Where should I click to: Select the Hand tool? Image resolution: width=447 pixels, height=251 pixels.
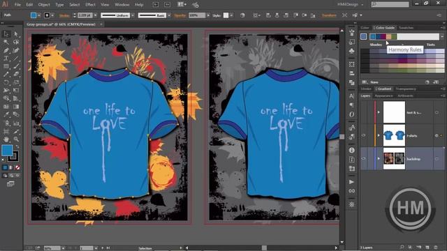[x=6, y=139]
